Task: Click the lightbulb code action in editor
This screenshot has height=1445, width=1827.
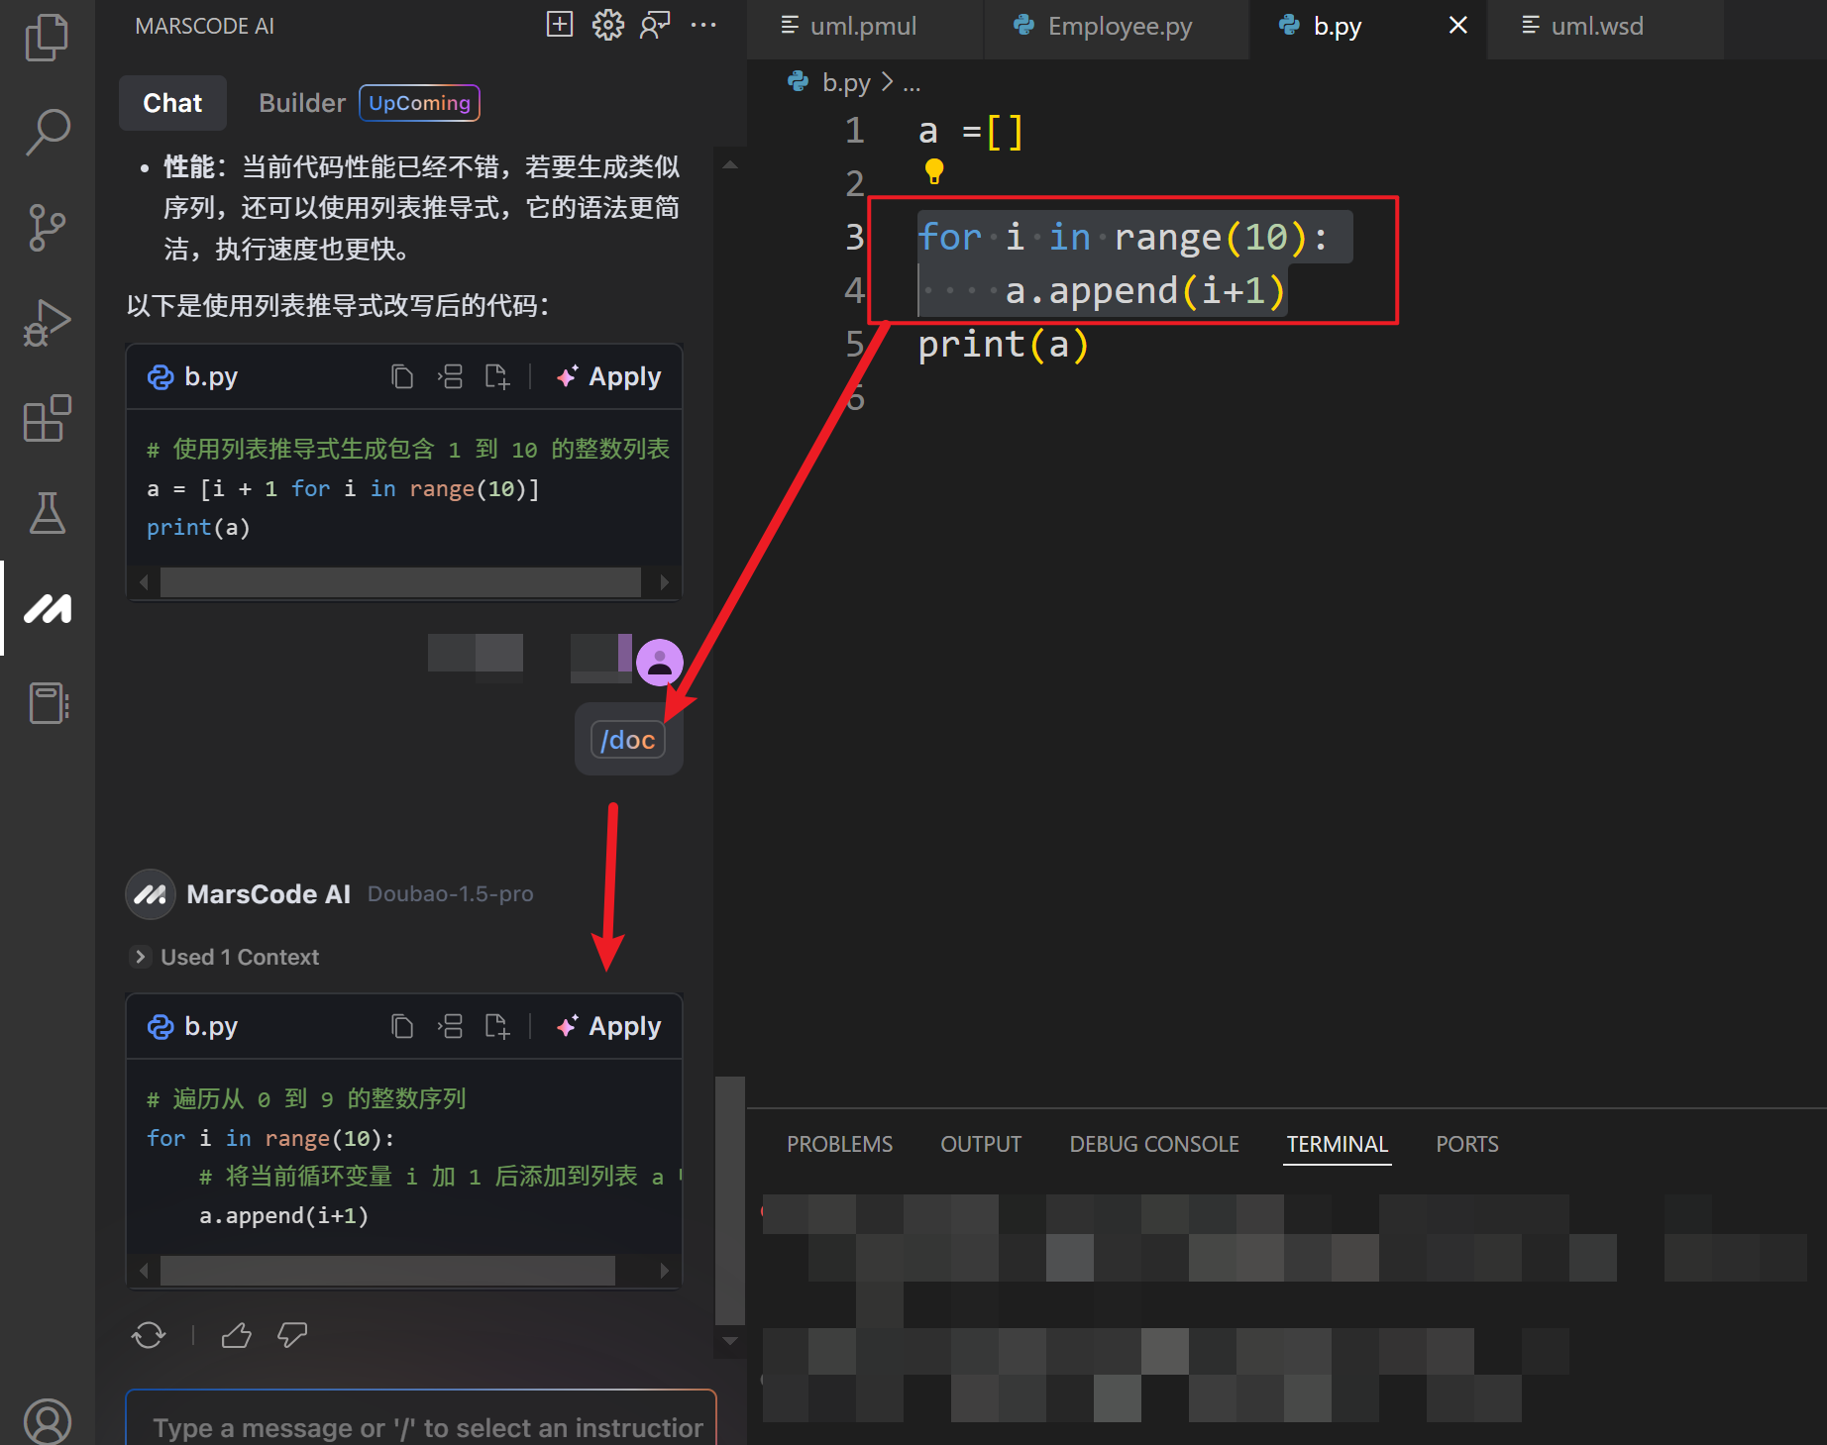Action: [x=933, y=171]
